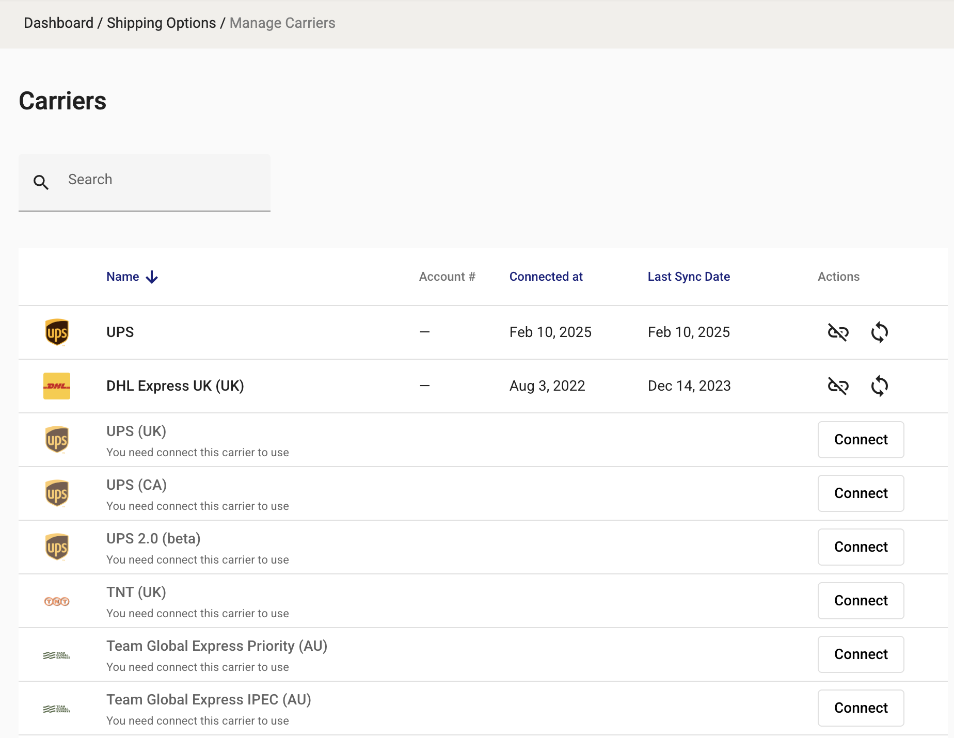Connect Team Global Express IPEC (AU)

(861, 708)
